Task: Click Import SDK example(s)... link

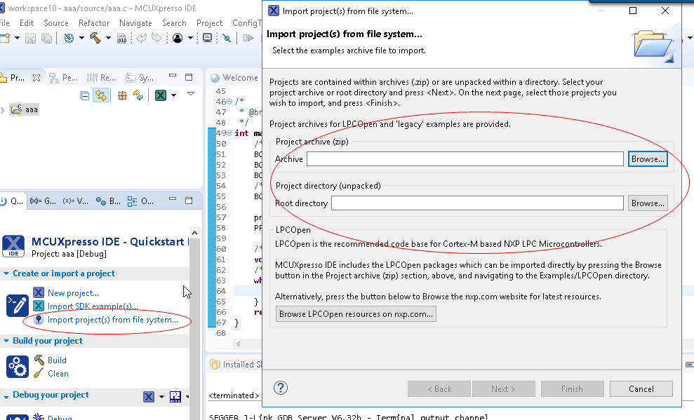Action: [93, 306]
